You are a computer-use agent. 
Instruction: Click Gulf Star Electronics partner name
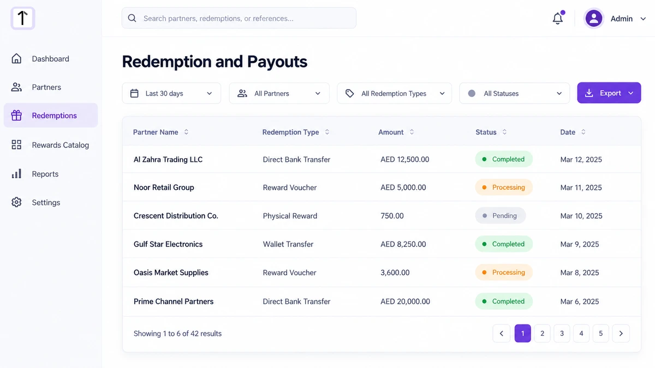pyautogui.click(x=168, y=244)
